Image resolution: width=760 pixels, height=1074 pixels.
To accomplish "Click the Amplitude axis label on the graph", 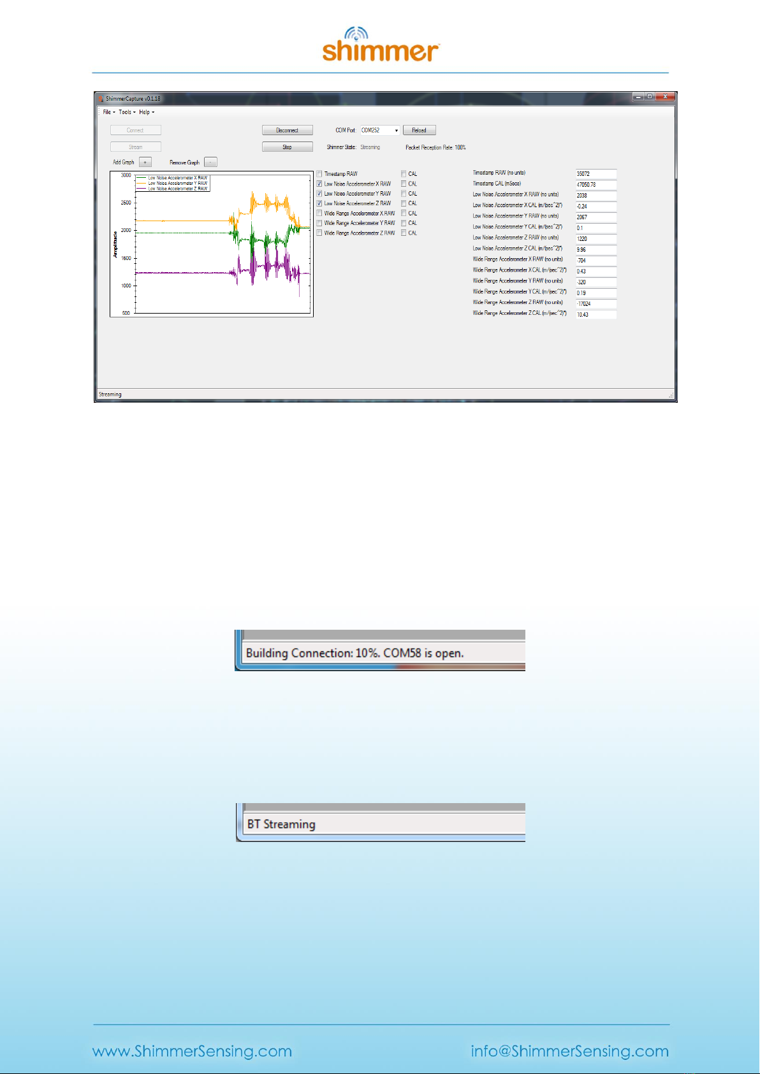I will pyautogui.click(x=115, y=245).
